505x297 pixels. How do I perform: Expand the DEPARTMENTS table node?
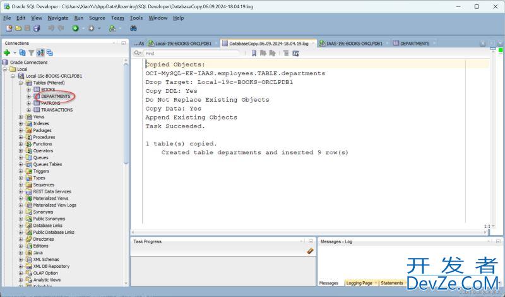(x=28, y=97)
